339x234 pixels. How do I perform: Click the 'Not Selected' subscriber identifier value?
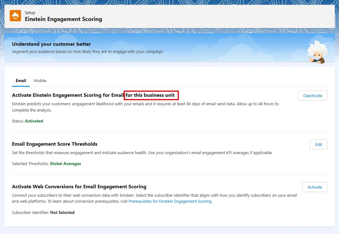[x=62, y=212]
